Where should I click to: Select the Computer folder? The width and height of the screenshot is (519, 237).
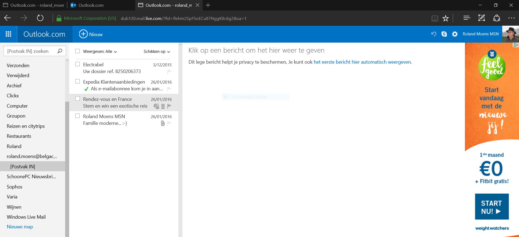point(17,106)
